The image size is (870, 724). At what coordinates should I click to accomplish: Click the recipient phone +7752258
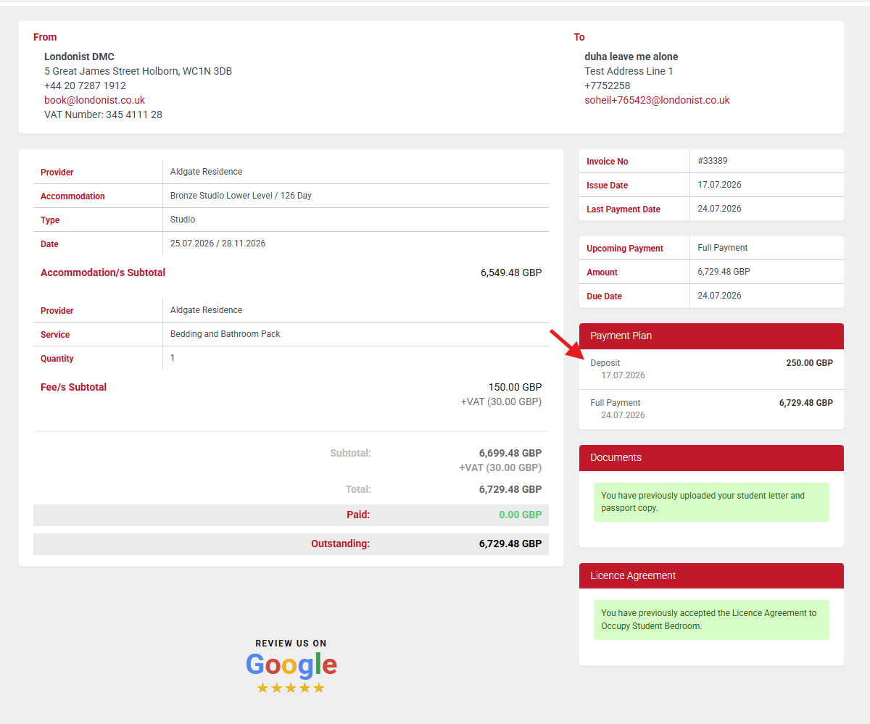point(608,86)
